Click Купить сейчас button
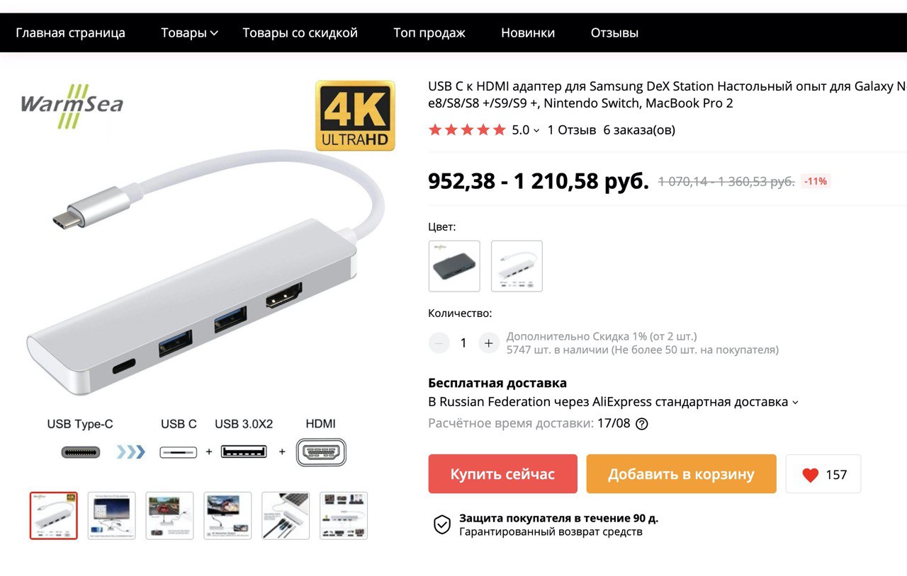The height and width of the screenshot is (576, 907). pos(502,474)
